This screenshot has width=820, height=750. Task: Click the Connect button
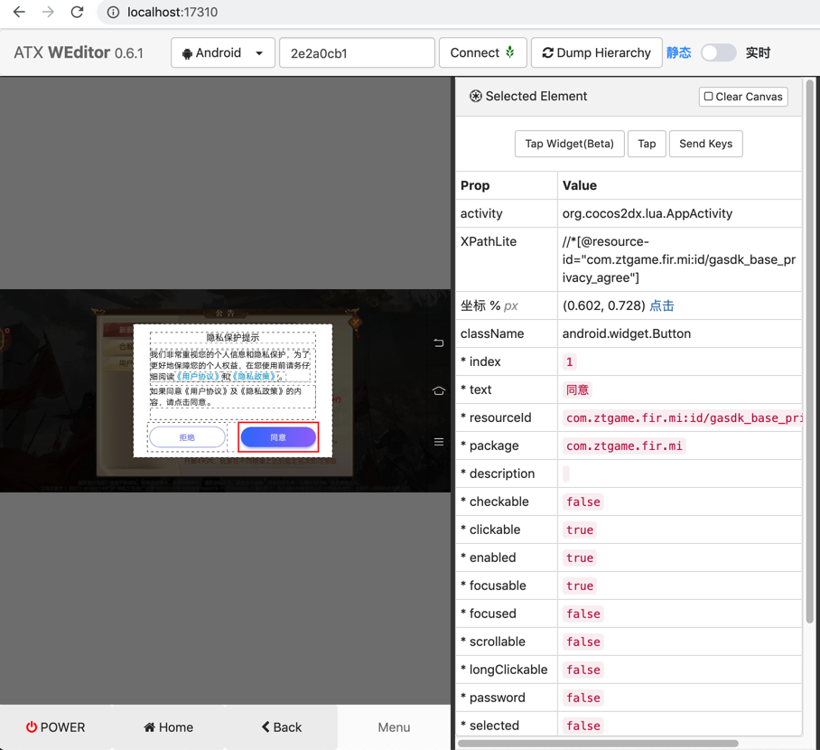(482, 52)
